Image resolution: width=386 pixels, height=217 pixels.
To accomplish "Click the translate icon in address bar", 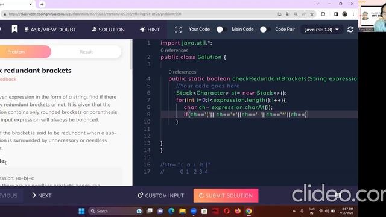I will [287, 14].
